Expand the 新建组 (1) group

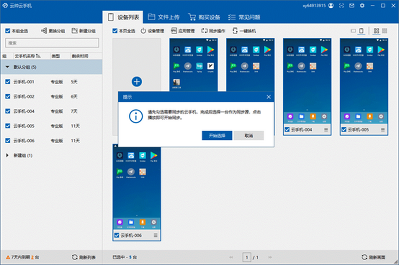tap(7, 155)
